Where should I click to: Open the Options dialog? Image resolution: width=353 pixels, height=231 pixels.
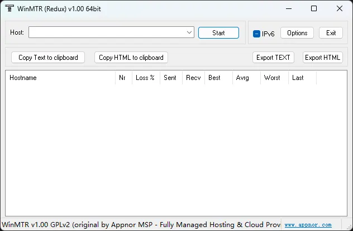coord(297,33)
